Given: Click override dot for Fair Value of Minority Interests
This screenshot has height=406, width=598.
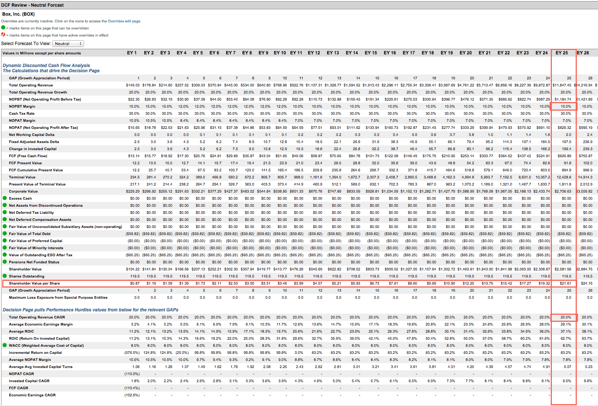Looking at the screenshot, I should (x=5, y=248).
